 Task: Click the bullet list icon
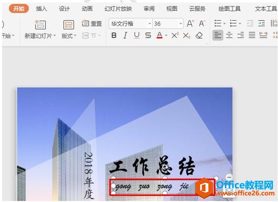pyautogui.click(x=218, y=23)
